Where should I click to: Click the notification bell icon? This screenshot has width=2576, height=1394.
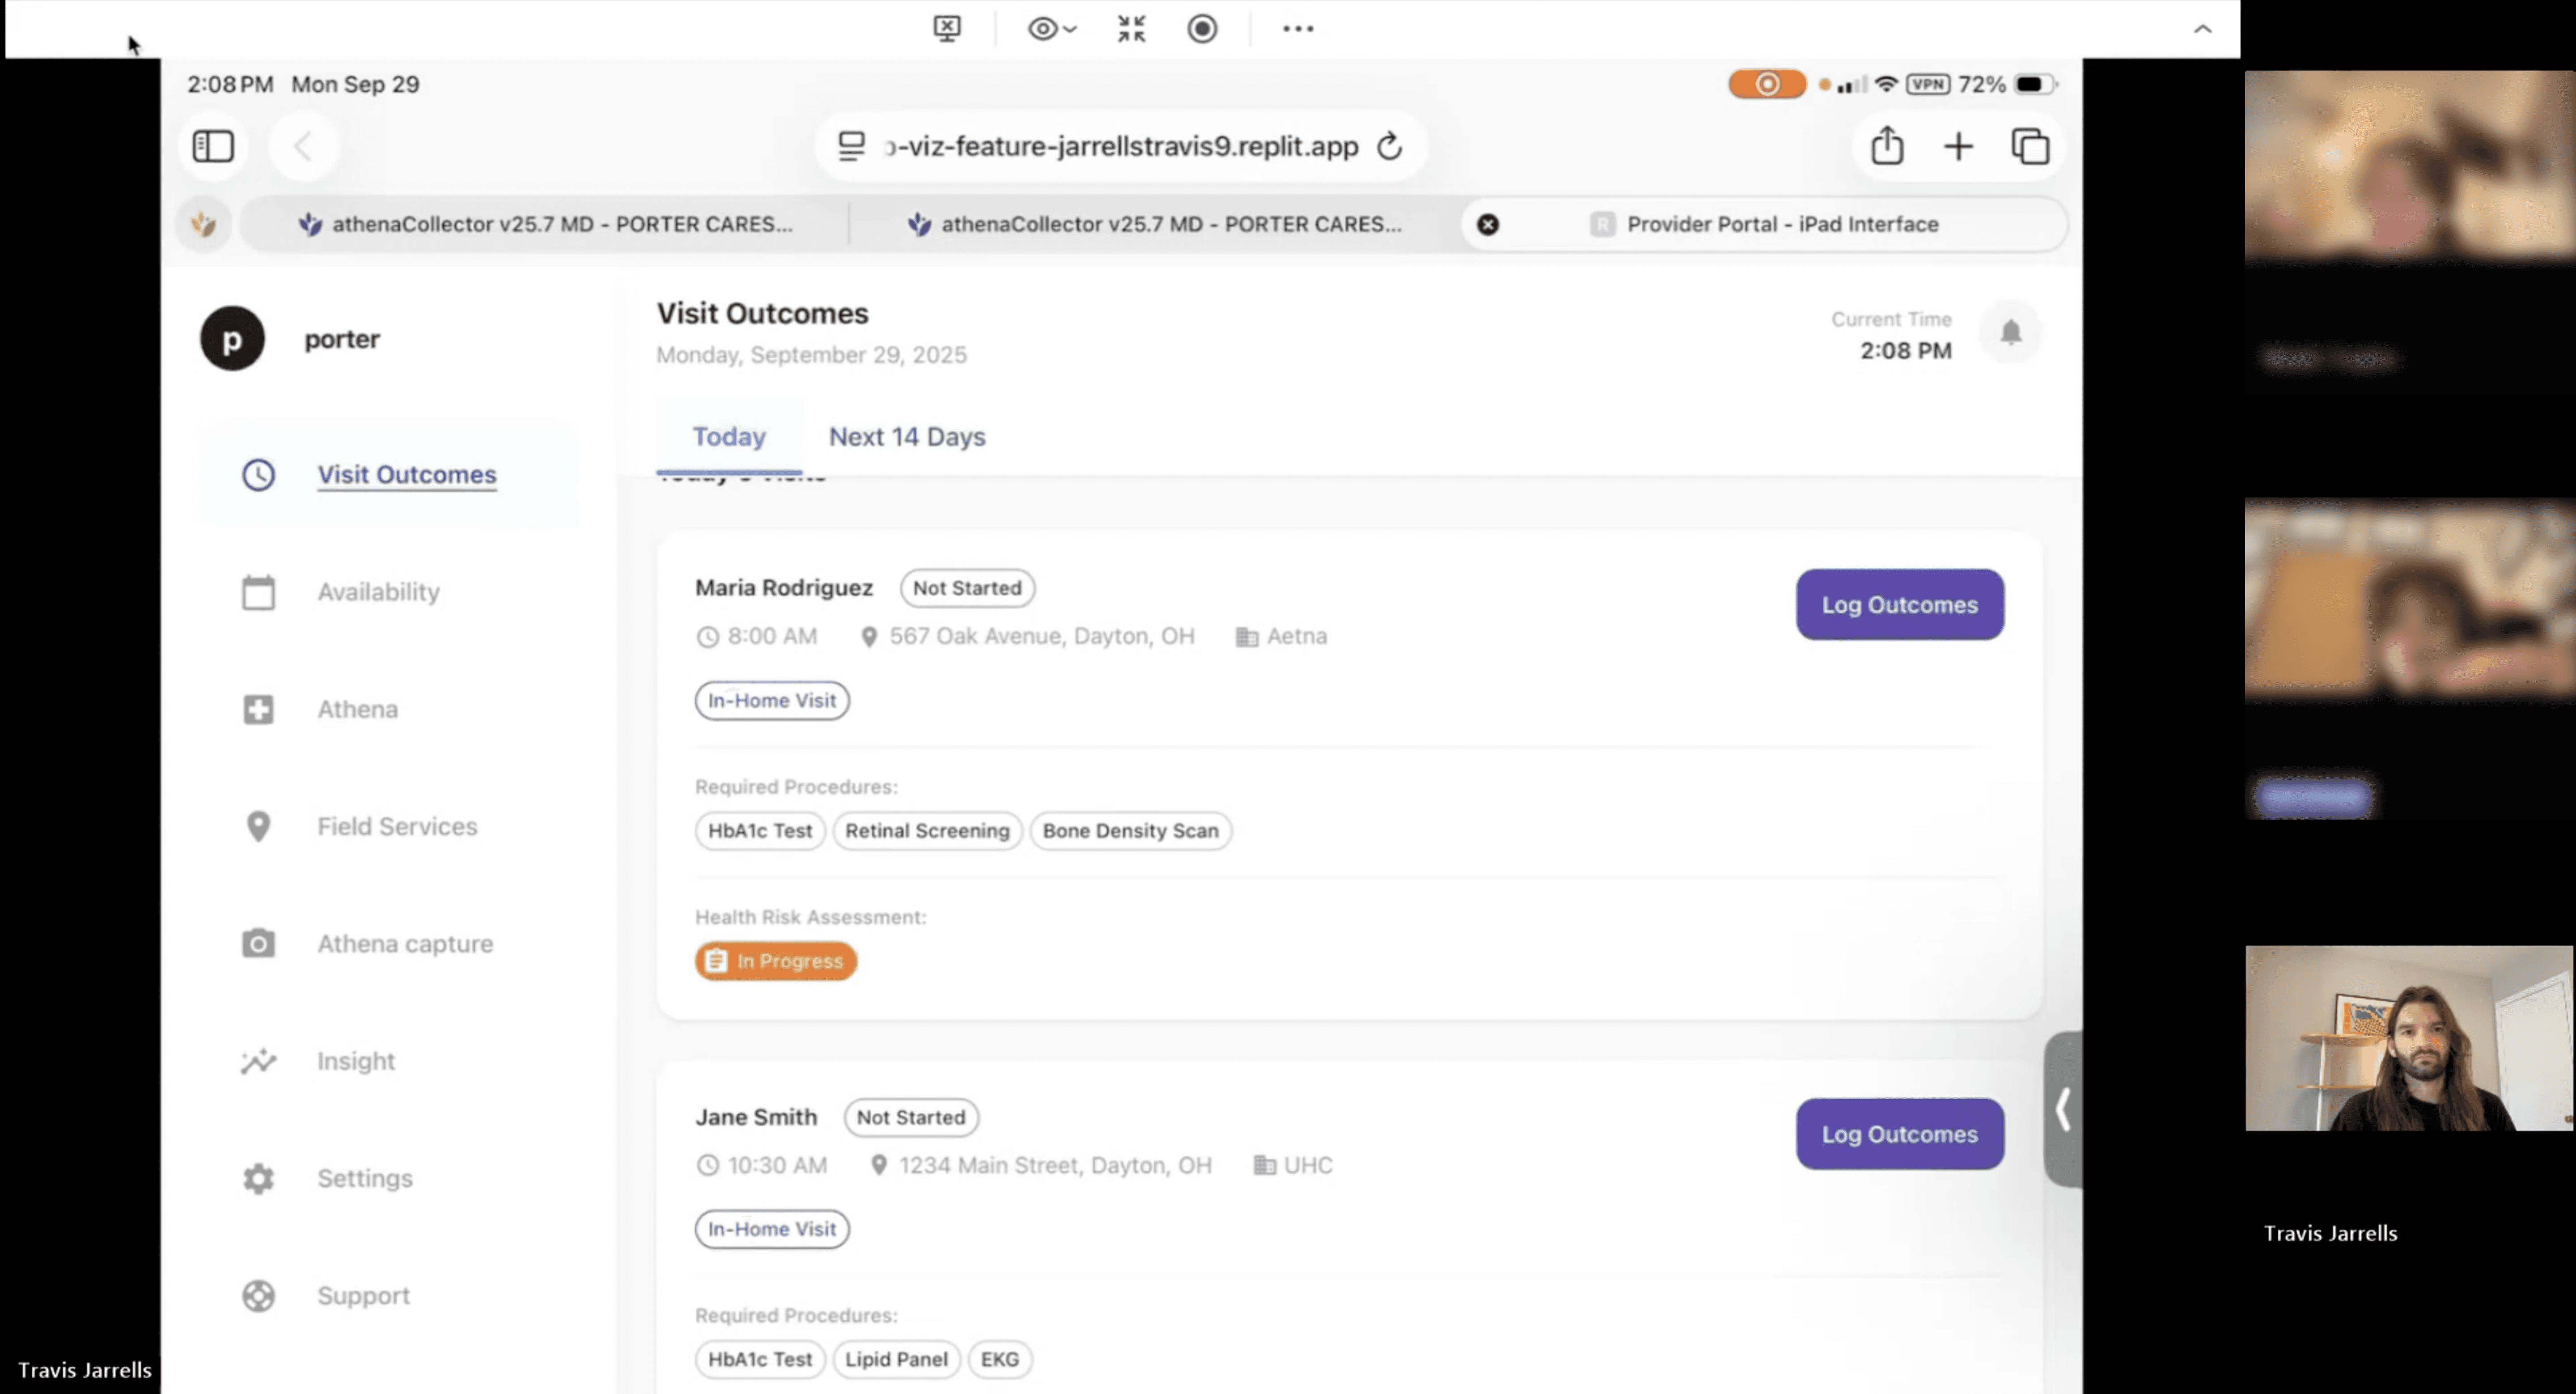click(2010, 333)
